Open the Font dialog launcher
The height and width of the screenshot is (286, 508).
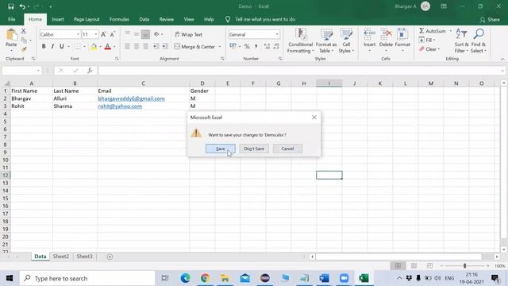tap(117, 59)
